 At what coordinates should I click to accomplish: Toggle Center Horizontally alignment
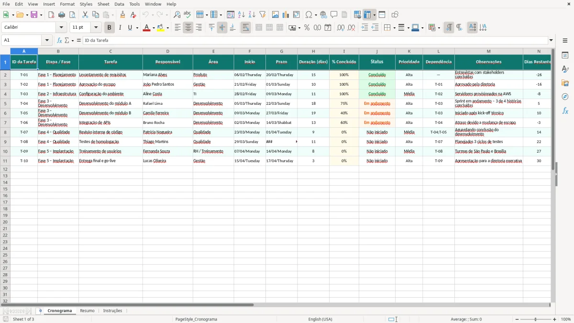pos(188,28)
